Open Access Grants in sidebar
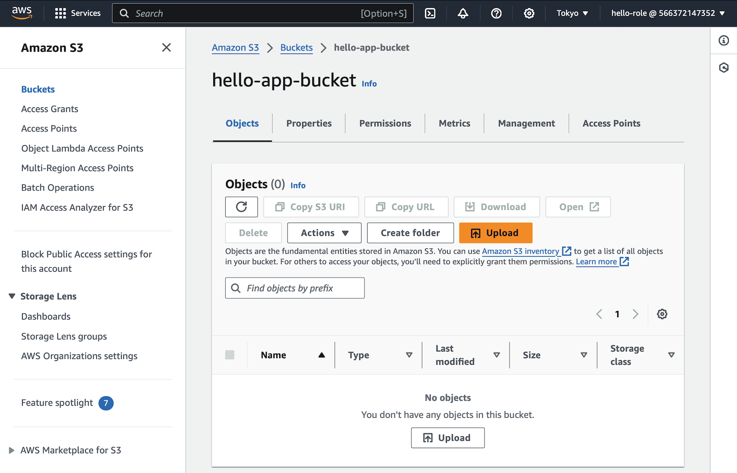The width and height of the screenshot is (737, 473). point(50,109)
